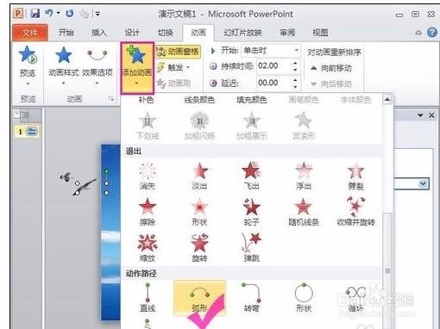440x329 pixels.
Task: Open the 动画样式 gallery
Action: click(x=64, y=65)
